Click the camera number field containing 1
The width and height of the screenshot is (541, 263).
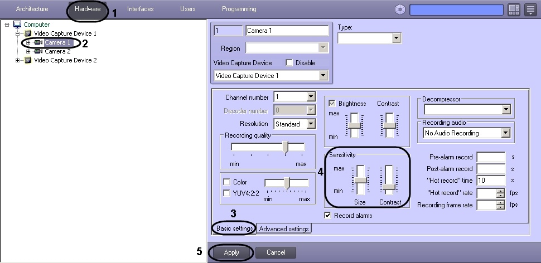[x=228, y=31]
